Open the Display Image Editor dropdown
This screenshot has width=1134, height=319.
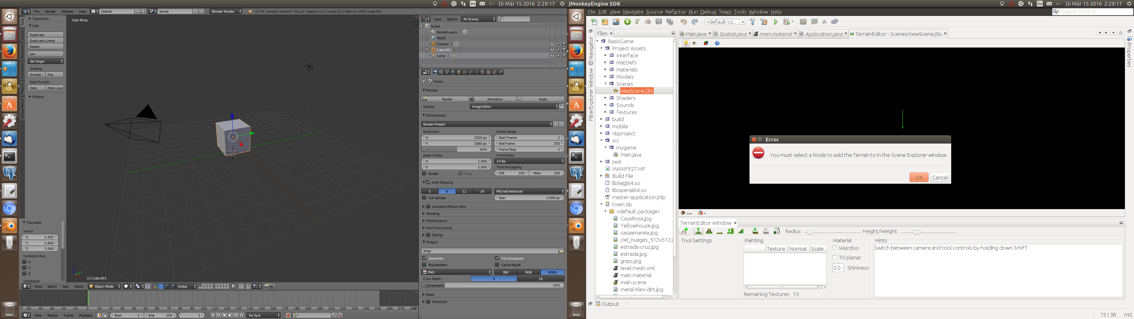[514, 107]
